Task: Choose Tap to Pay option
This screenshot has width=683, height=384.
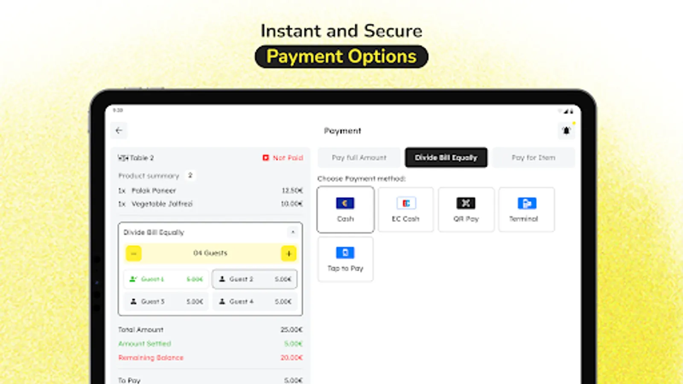Action: pyautogui.click(x=345, y=259)
